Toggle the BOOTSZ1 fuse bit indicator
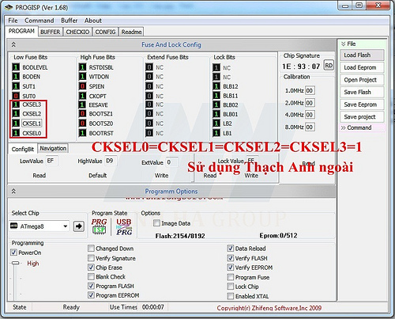This screenshot has height=319, width=395. pos(83,114)
